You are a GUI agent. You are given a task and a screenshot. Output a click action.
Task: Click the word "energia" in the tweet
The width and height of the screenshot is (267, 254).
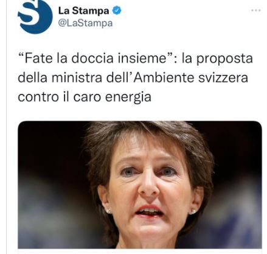[x=128, y=97]
